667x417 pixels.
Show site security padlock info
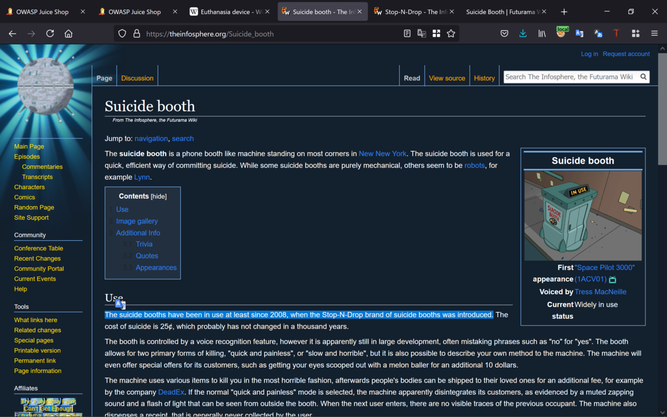tap(137, 34)
